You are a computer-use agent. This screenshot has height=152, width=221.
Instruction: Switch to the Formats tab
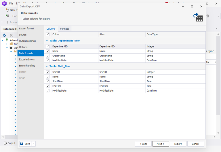(x=64, y=29)
